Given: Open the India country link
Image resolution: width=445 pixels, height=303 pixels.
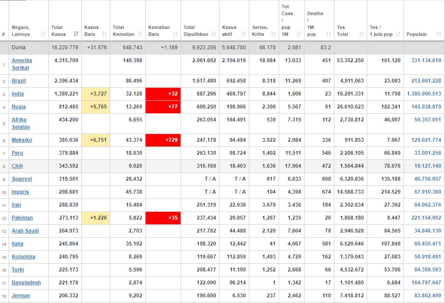Looking at the screenshot, I should [18, 94].
